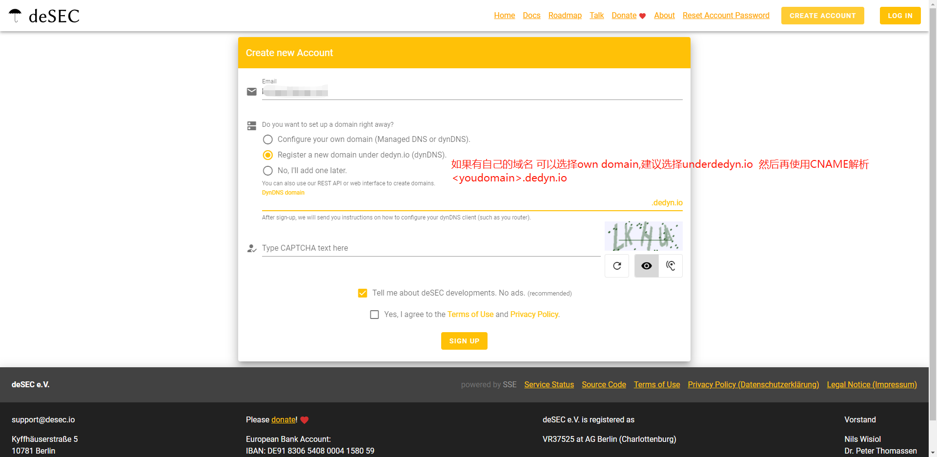Viewport: 937px width, 457px height.
Task: Open the Talk nav link
Action: [596, 16]
